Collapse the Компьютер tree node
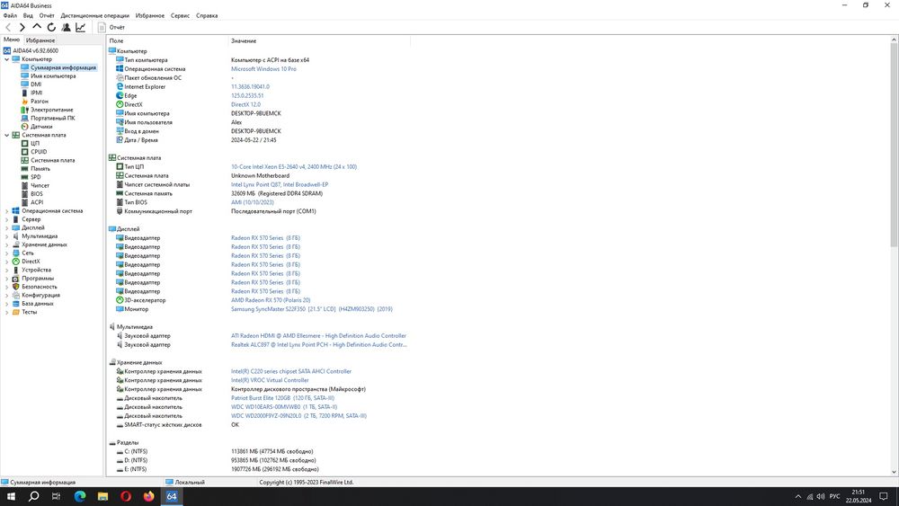The image size is (899, 506). (7, 59)
